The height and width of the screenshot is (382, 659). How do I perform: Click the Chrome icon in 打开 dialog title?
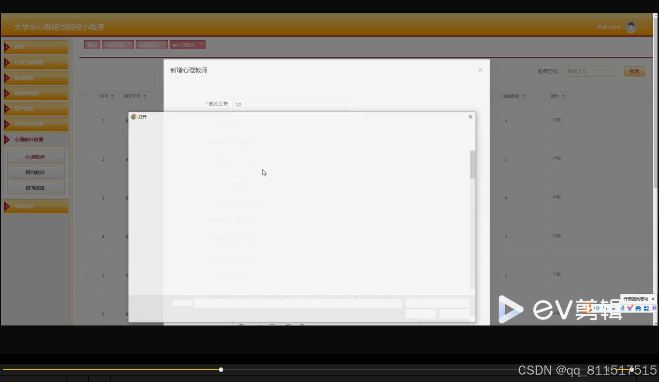click(x=134, y=117)
